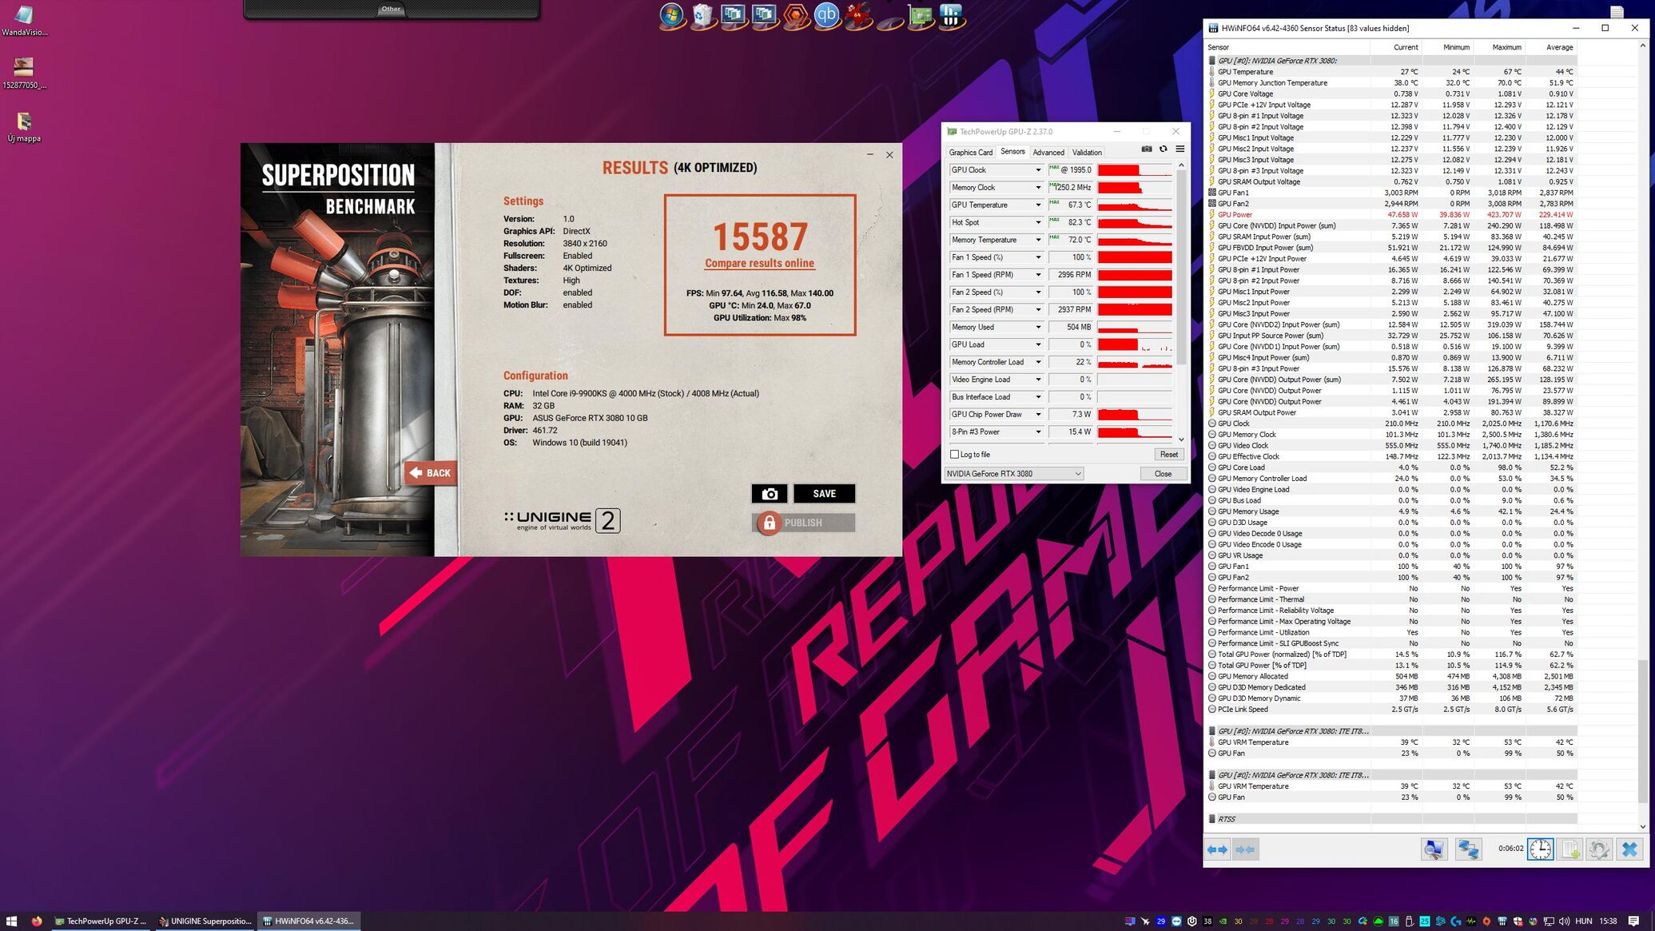Click the BACK button in Superposition
This screenshot has width=1655, height=931.
(430, 473)
